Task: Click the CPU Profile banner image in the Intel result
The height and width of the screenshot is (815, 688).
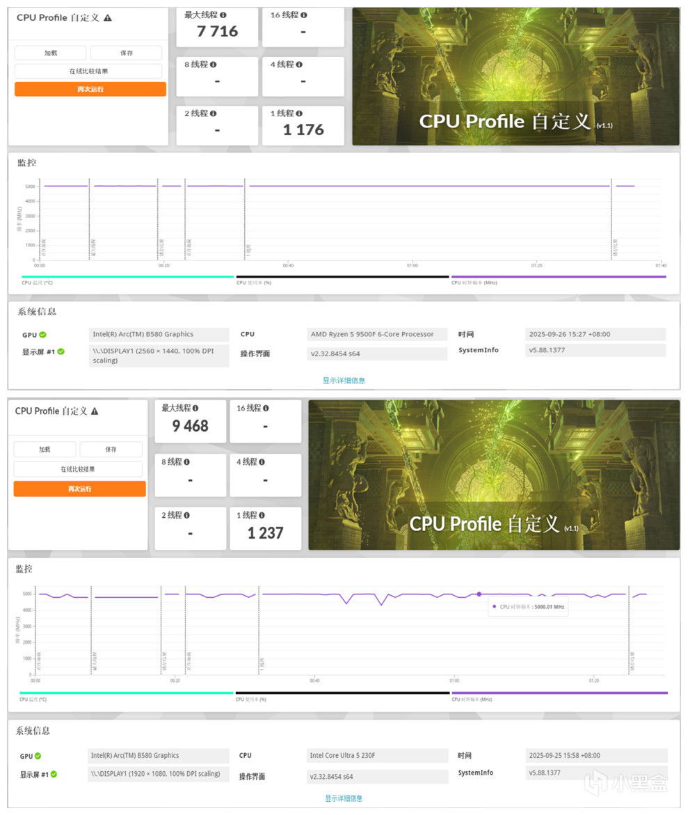Action: click(494, 475)
